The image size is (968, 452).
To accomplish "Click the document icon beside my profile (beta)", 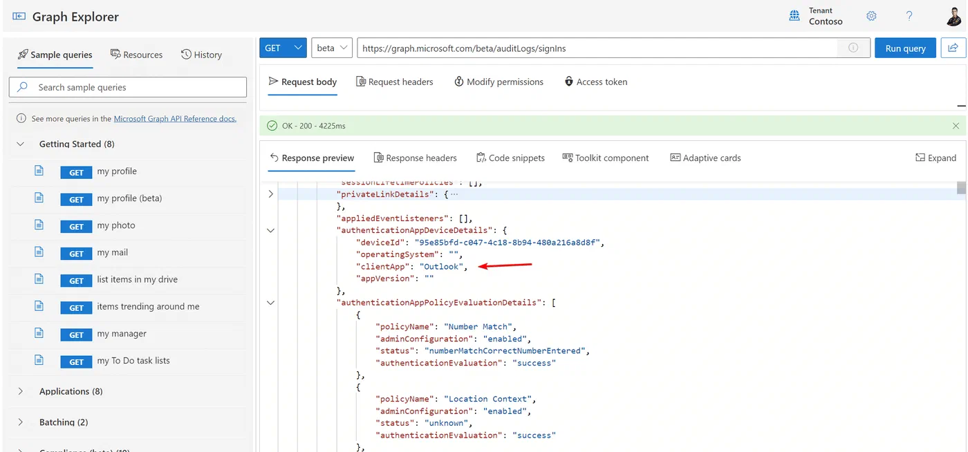I will tap(39, 198).
